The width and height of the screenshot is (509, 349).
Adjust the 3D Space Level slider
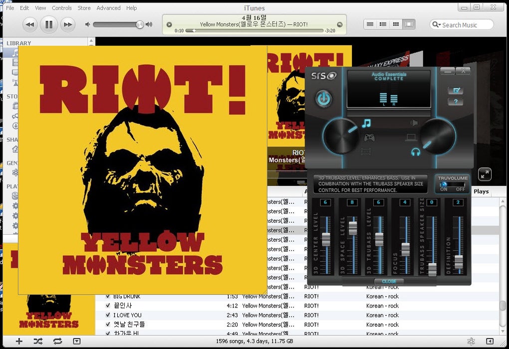(352, 228)
